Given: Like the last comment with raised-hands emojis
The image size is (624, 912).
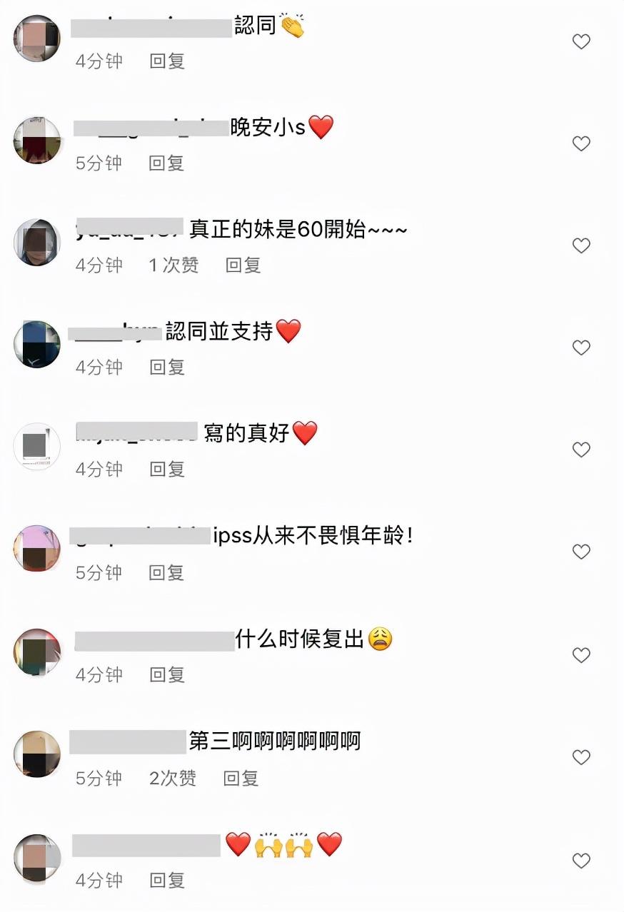Looking at the screenshot, I should tap(581, 861).
